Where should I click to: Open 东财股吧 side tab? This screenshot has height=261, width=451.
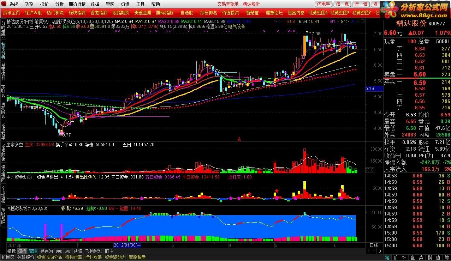(3, 215)
